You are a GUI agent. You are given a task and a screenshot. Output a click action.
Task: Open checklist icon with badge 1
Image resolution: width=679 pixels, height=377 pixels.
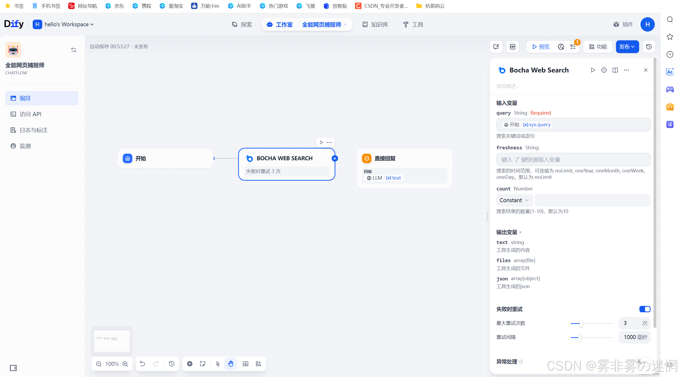pos(573,47)
